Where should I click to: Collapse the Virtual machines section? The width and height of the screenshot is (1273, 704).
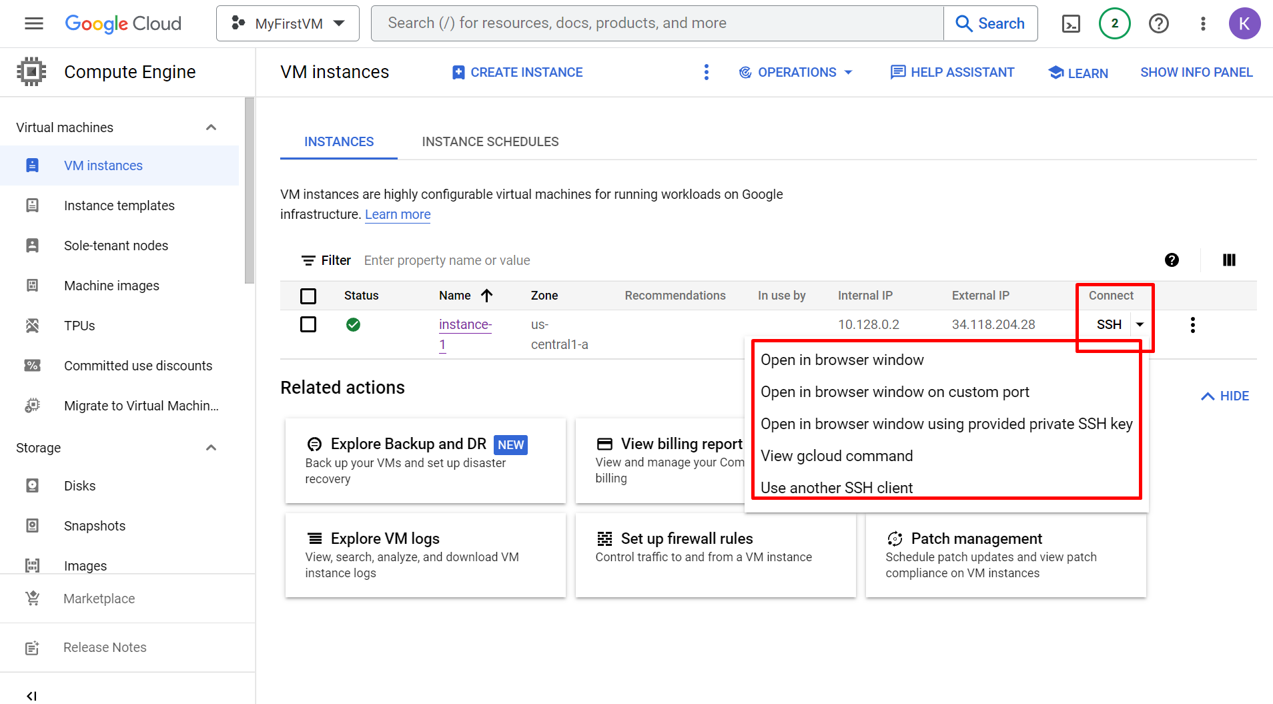click(211, 127)
